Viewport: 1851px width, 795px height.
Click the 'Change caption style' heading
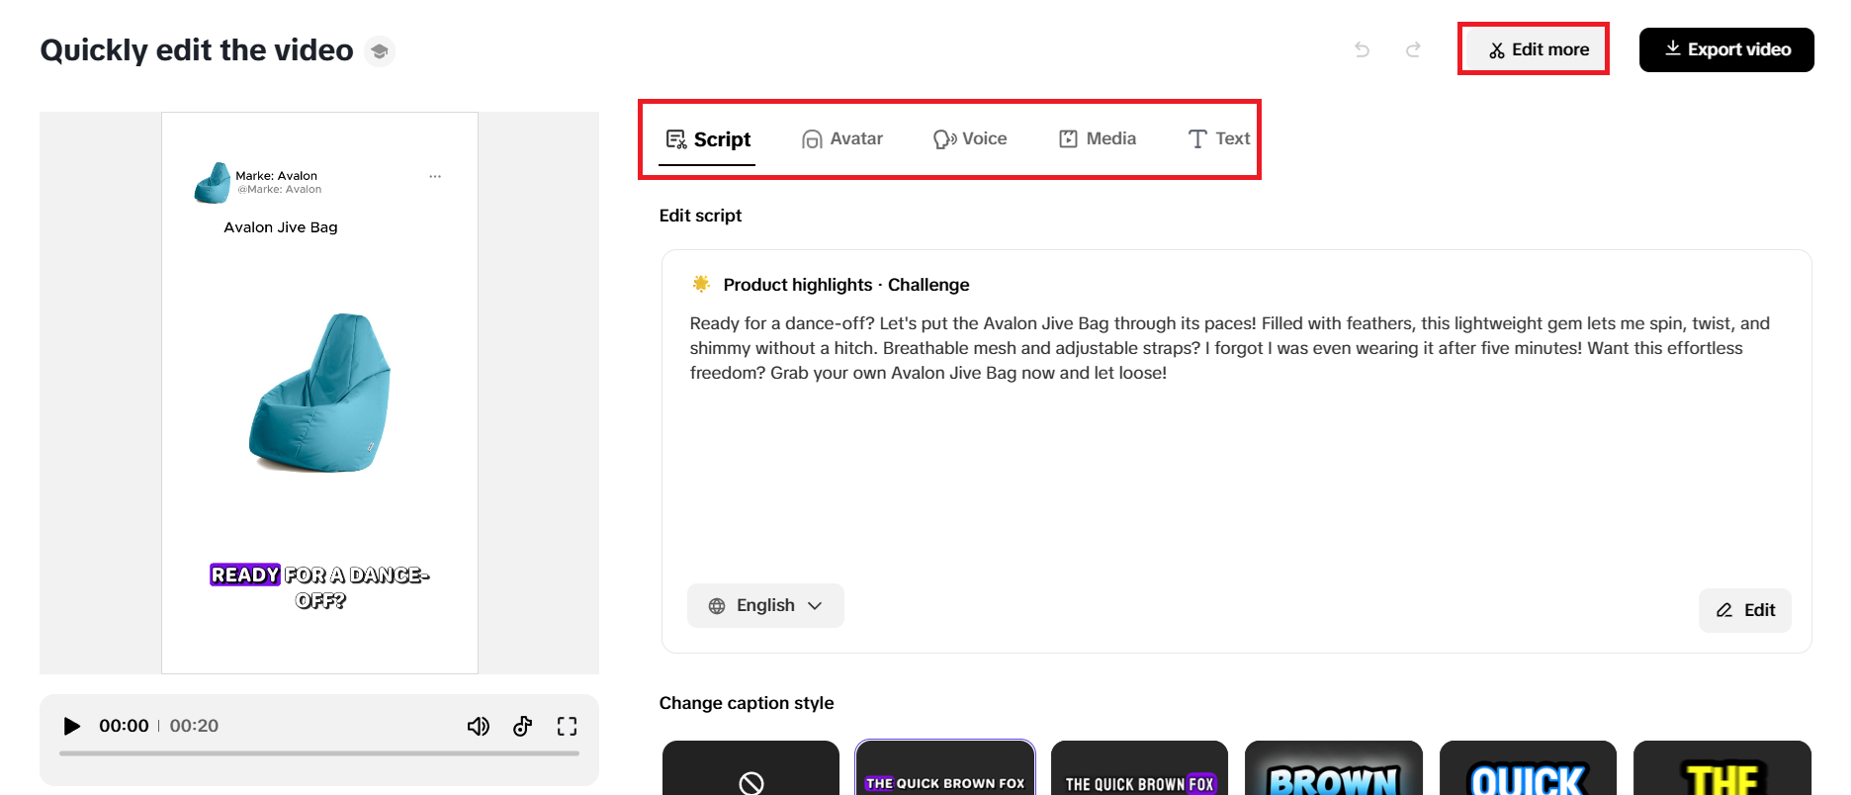pos(747,703)
